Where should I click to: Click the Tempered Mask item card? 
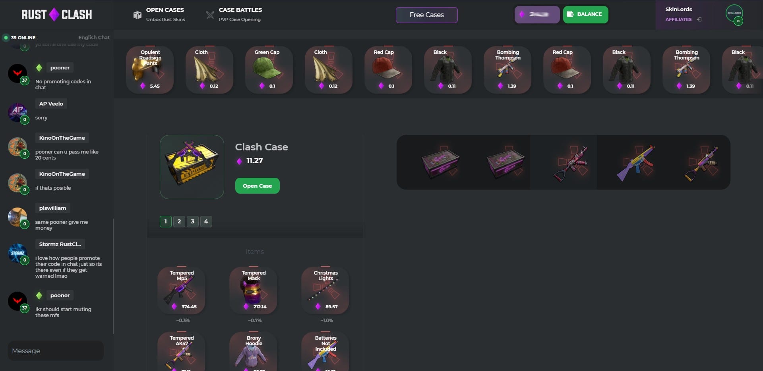254,290
